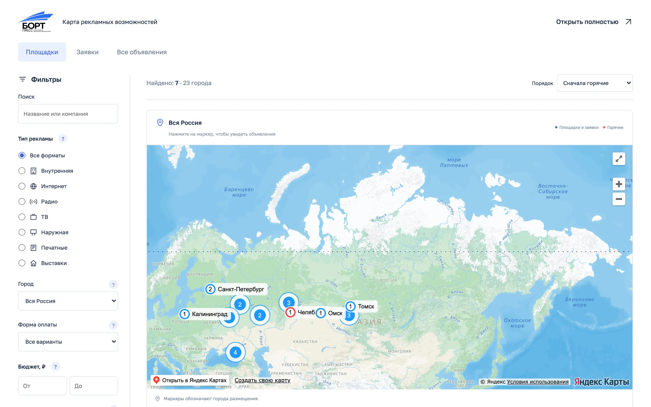Select the ТВ ad type
Image resolution: width=651 pixels, height=407 pixels.
(22, 217)
